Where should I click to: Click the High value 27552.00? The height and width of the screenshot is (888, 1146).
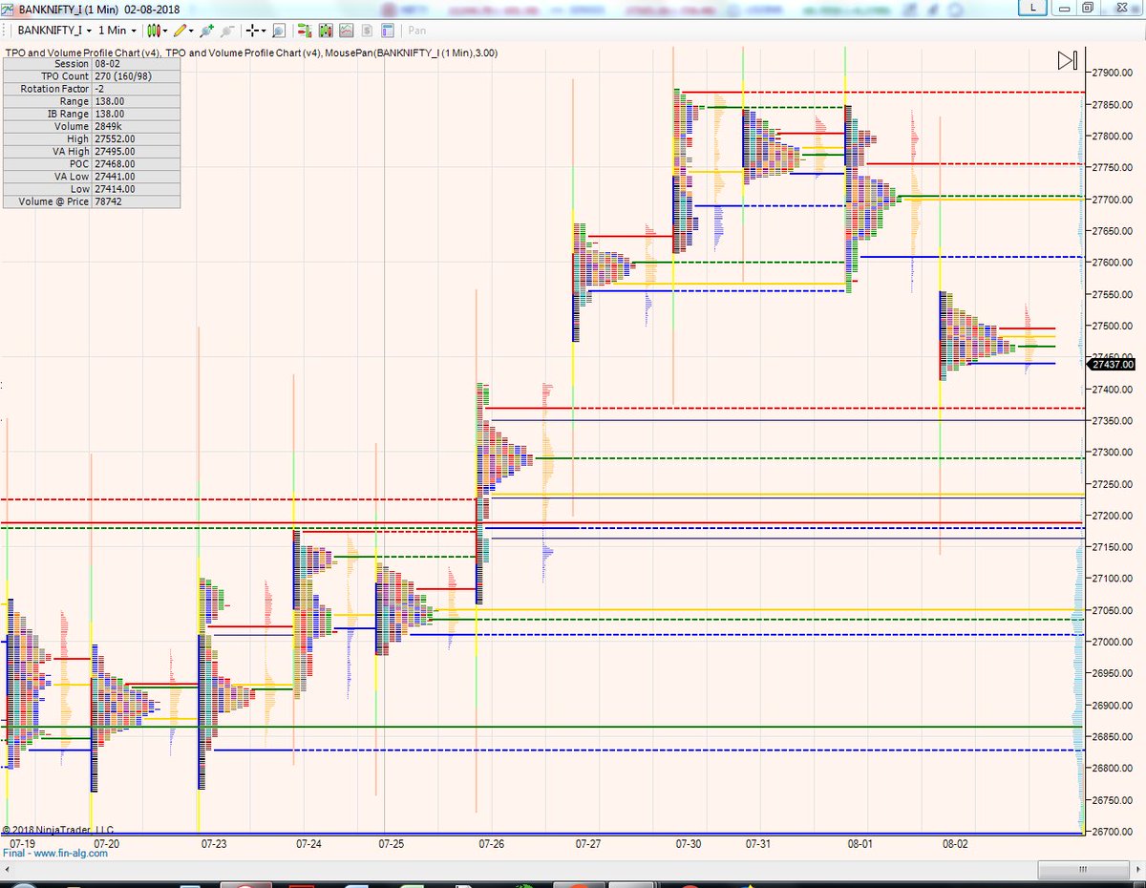coord(115,139)
